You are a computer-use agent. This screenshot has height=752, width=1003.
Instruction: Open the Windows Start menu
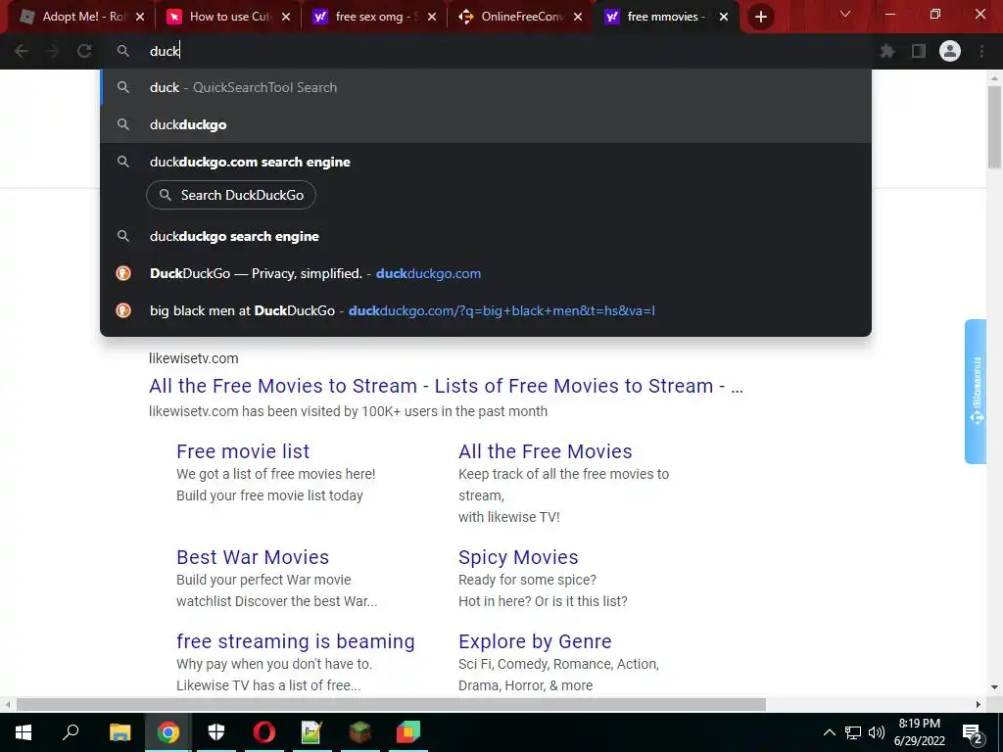point(24,732)
